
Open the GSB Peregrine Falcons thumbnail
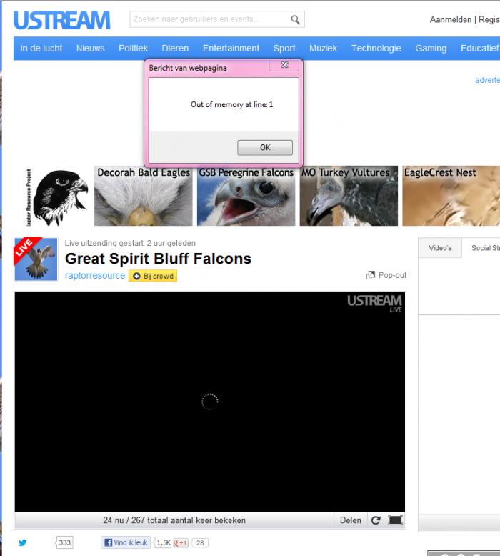(x=246, y=196)
